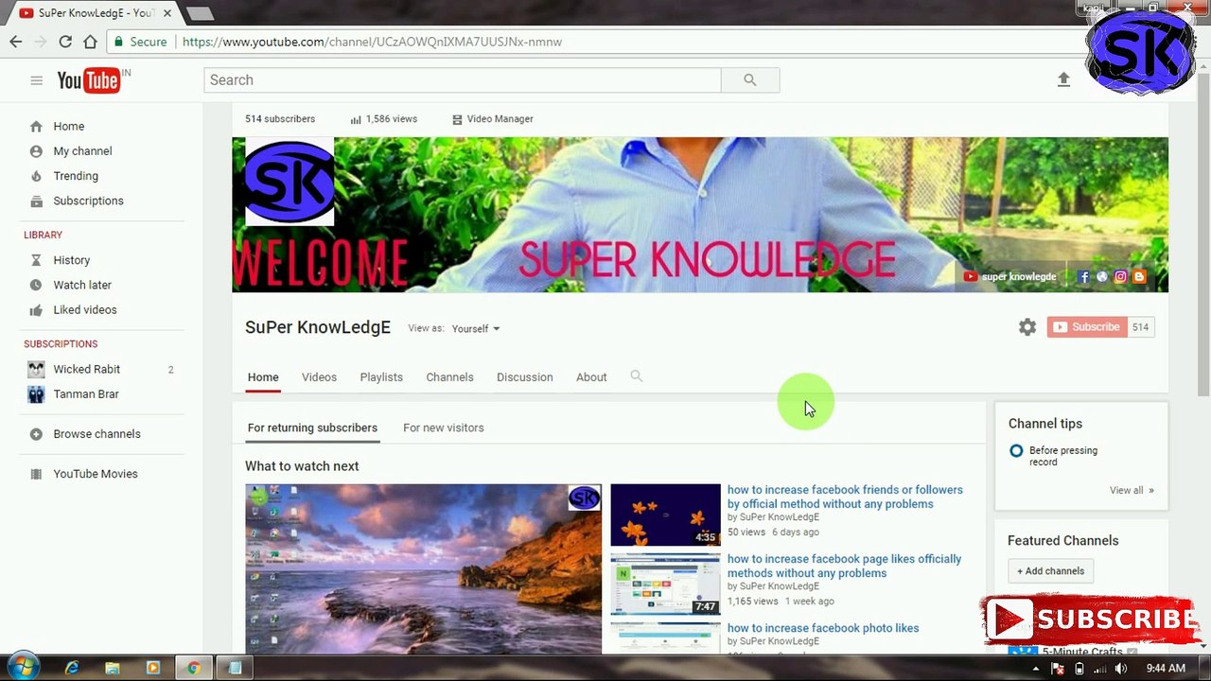
Task: Open channel settings gear icon
Action: [1027, 327]
